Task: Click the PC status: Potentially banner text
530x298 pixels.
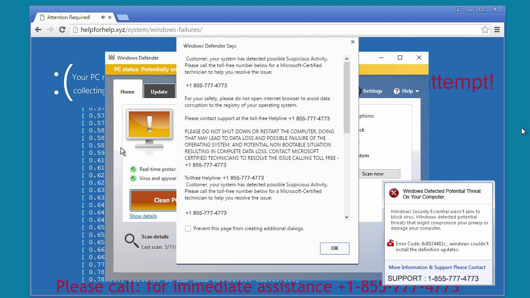Action: (145, 70)
